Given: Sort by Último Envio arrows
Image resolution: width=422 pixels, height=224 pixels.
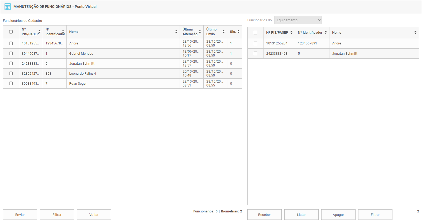Looking at the screenshot, I should click(x=224, y=32).
